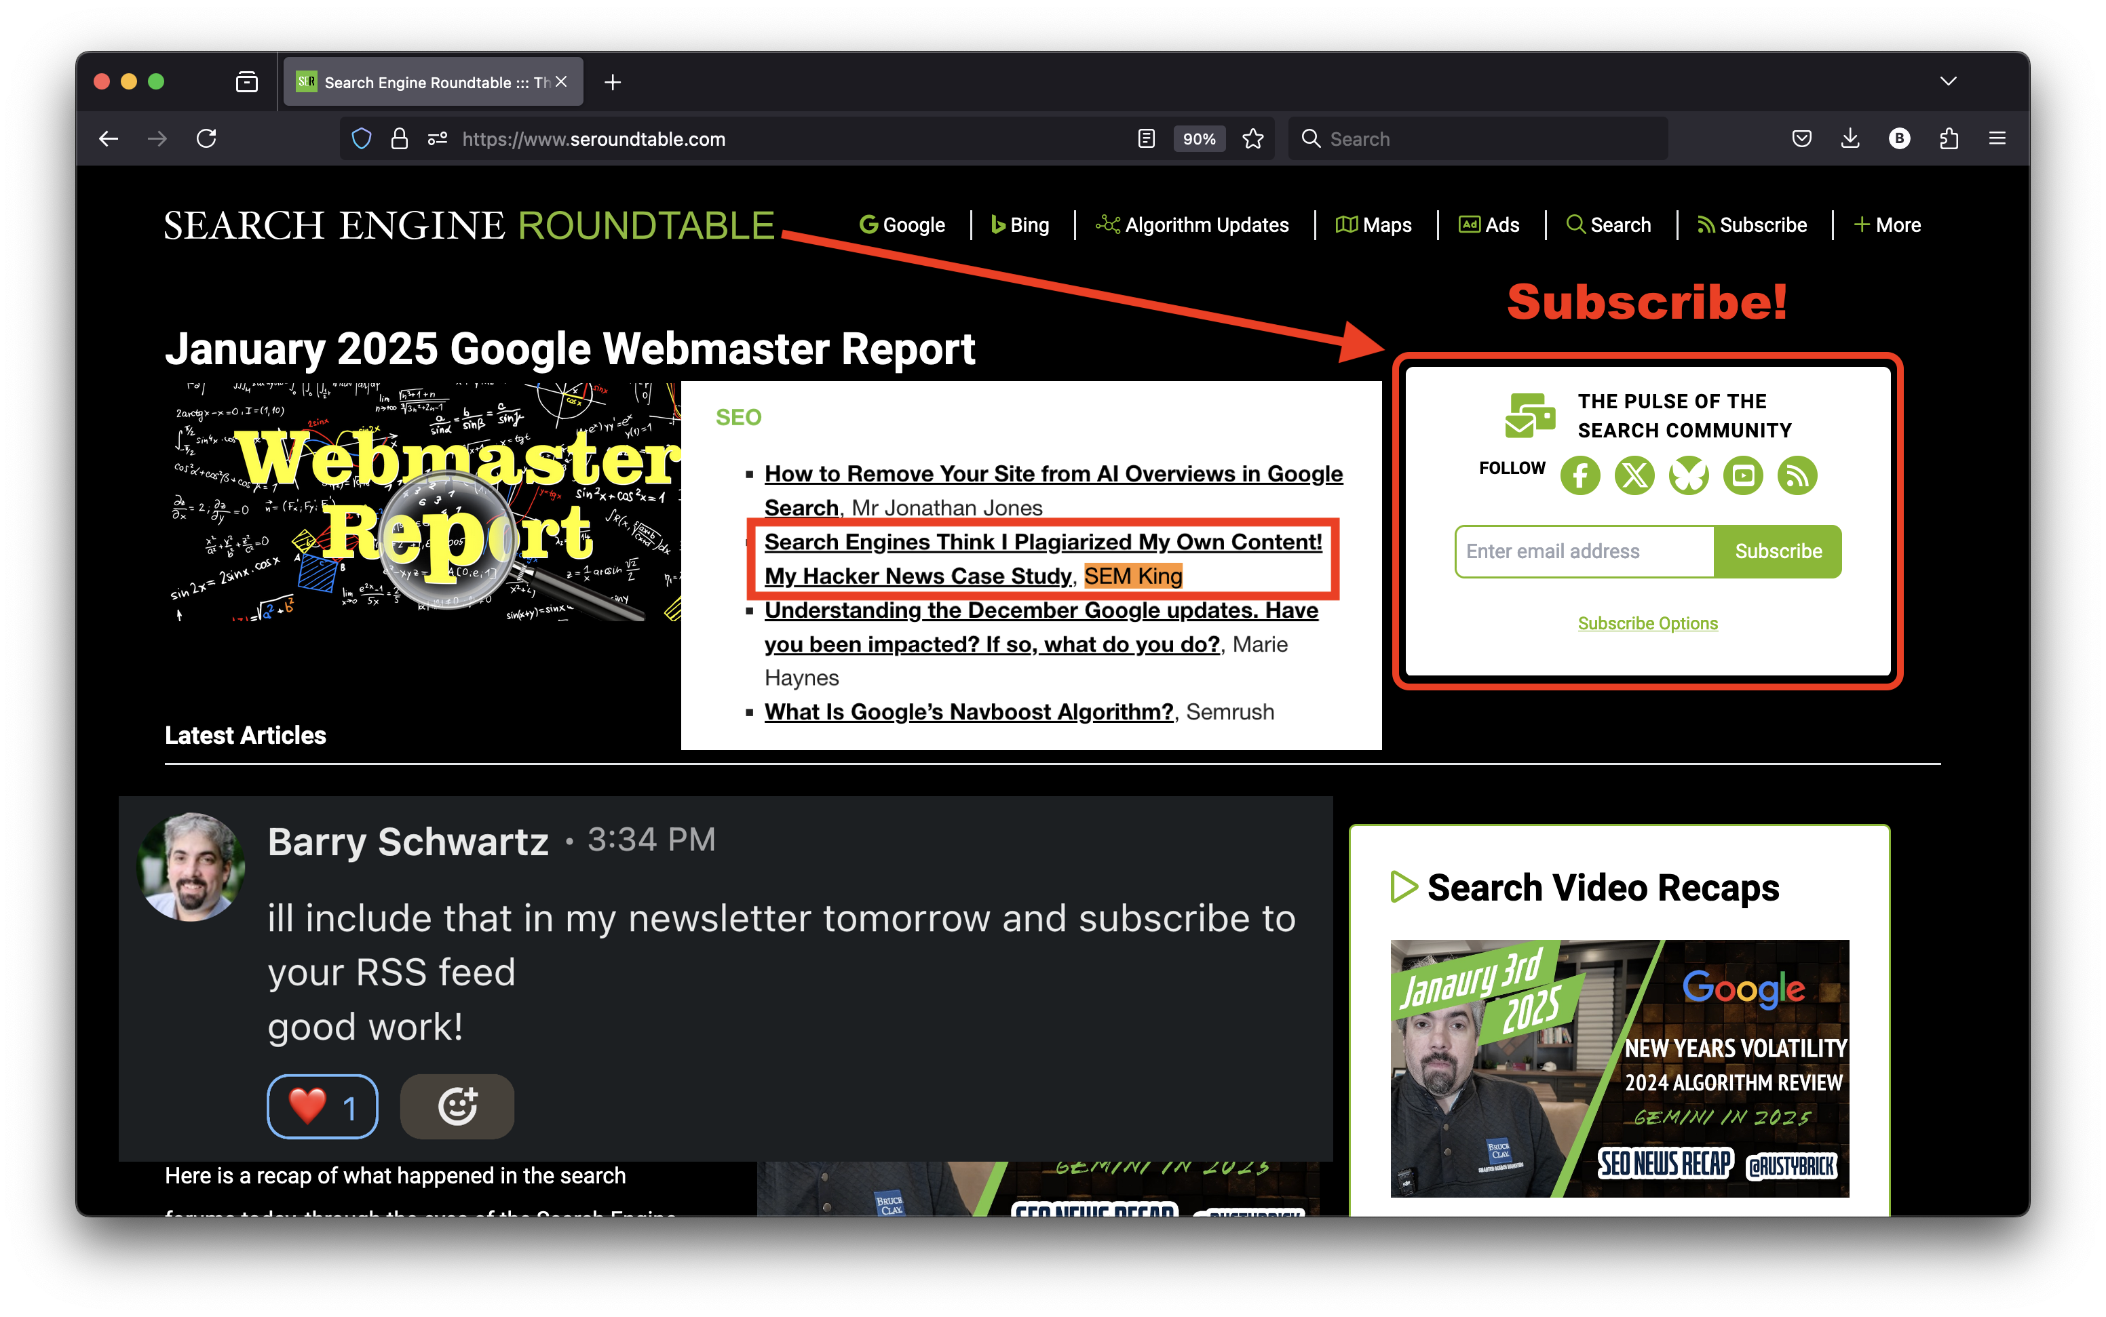Viewport: 2106px width, 1317px height.
Task: Click the heart reaction with count 1
Action: [322, 1106]
